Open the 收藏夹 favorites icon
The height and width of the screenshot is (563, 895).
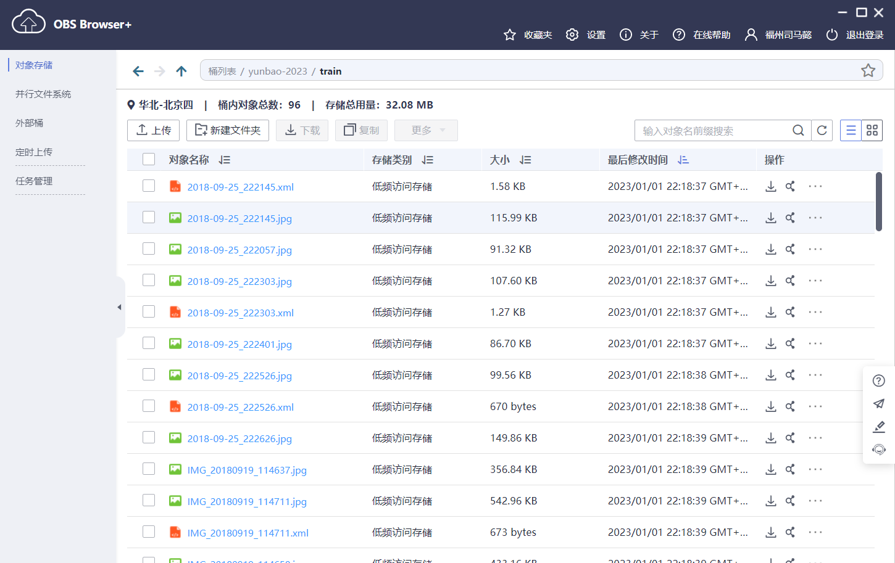pyautogui.click(x=510, y=35)
